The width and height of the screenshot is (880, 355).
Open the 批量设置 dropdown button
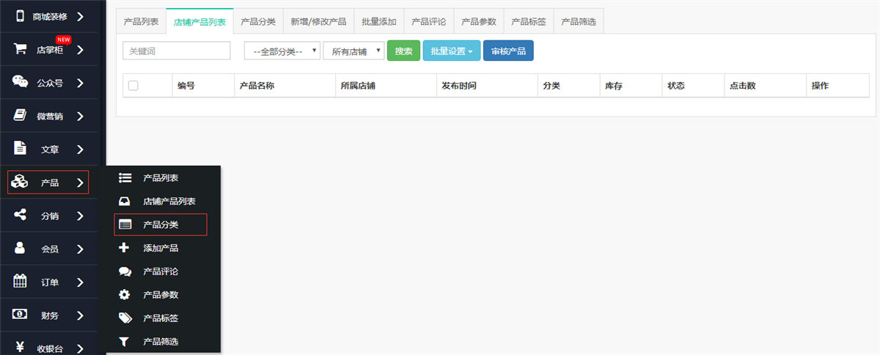[452, 51]
